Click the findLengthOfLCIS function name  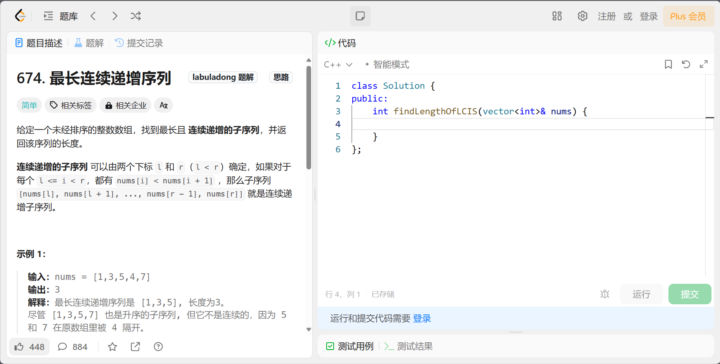(435, 112)
